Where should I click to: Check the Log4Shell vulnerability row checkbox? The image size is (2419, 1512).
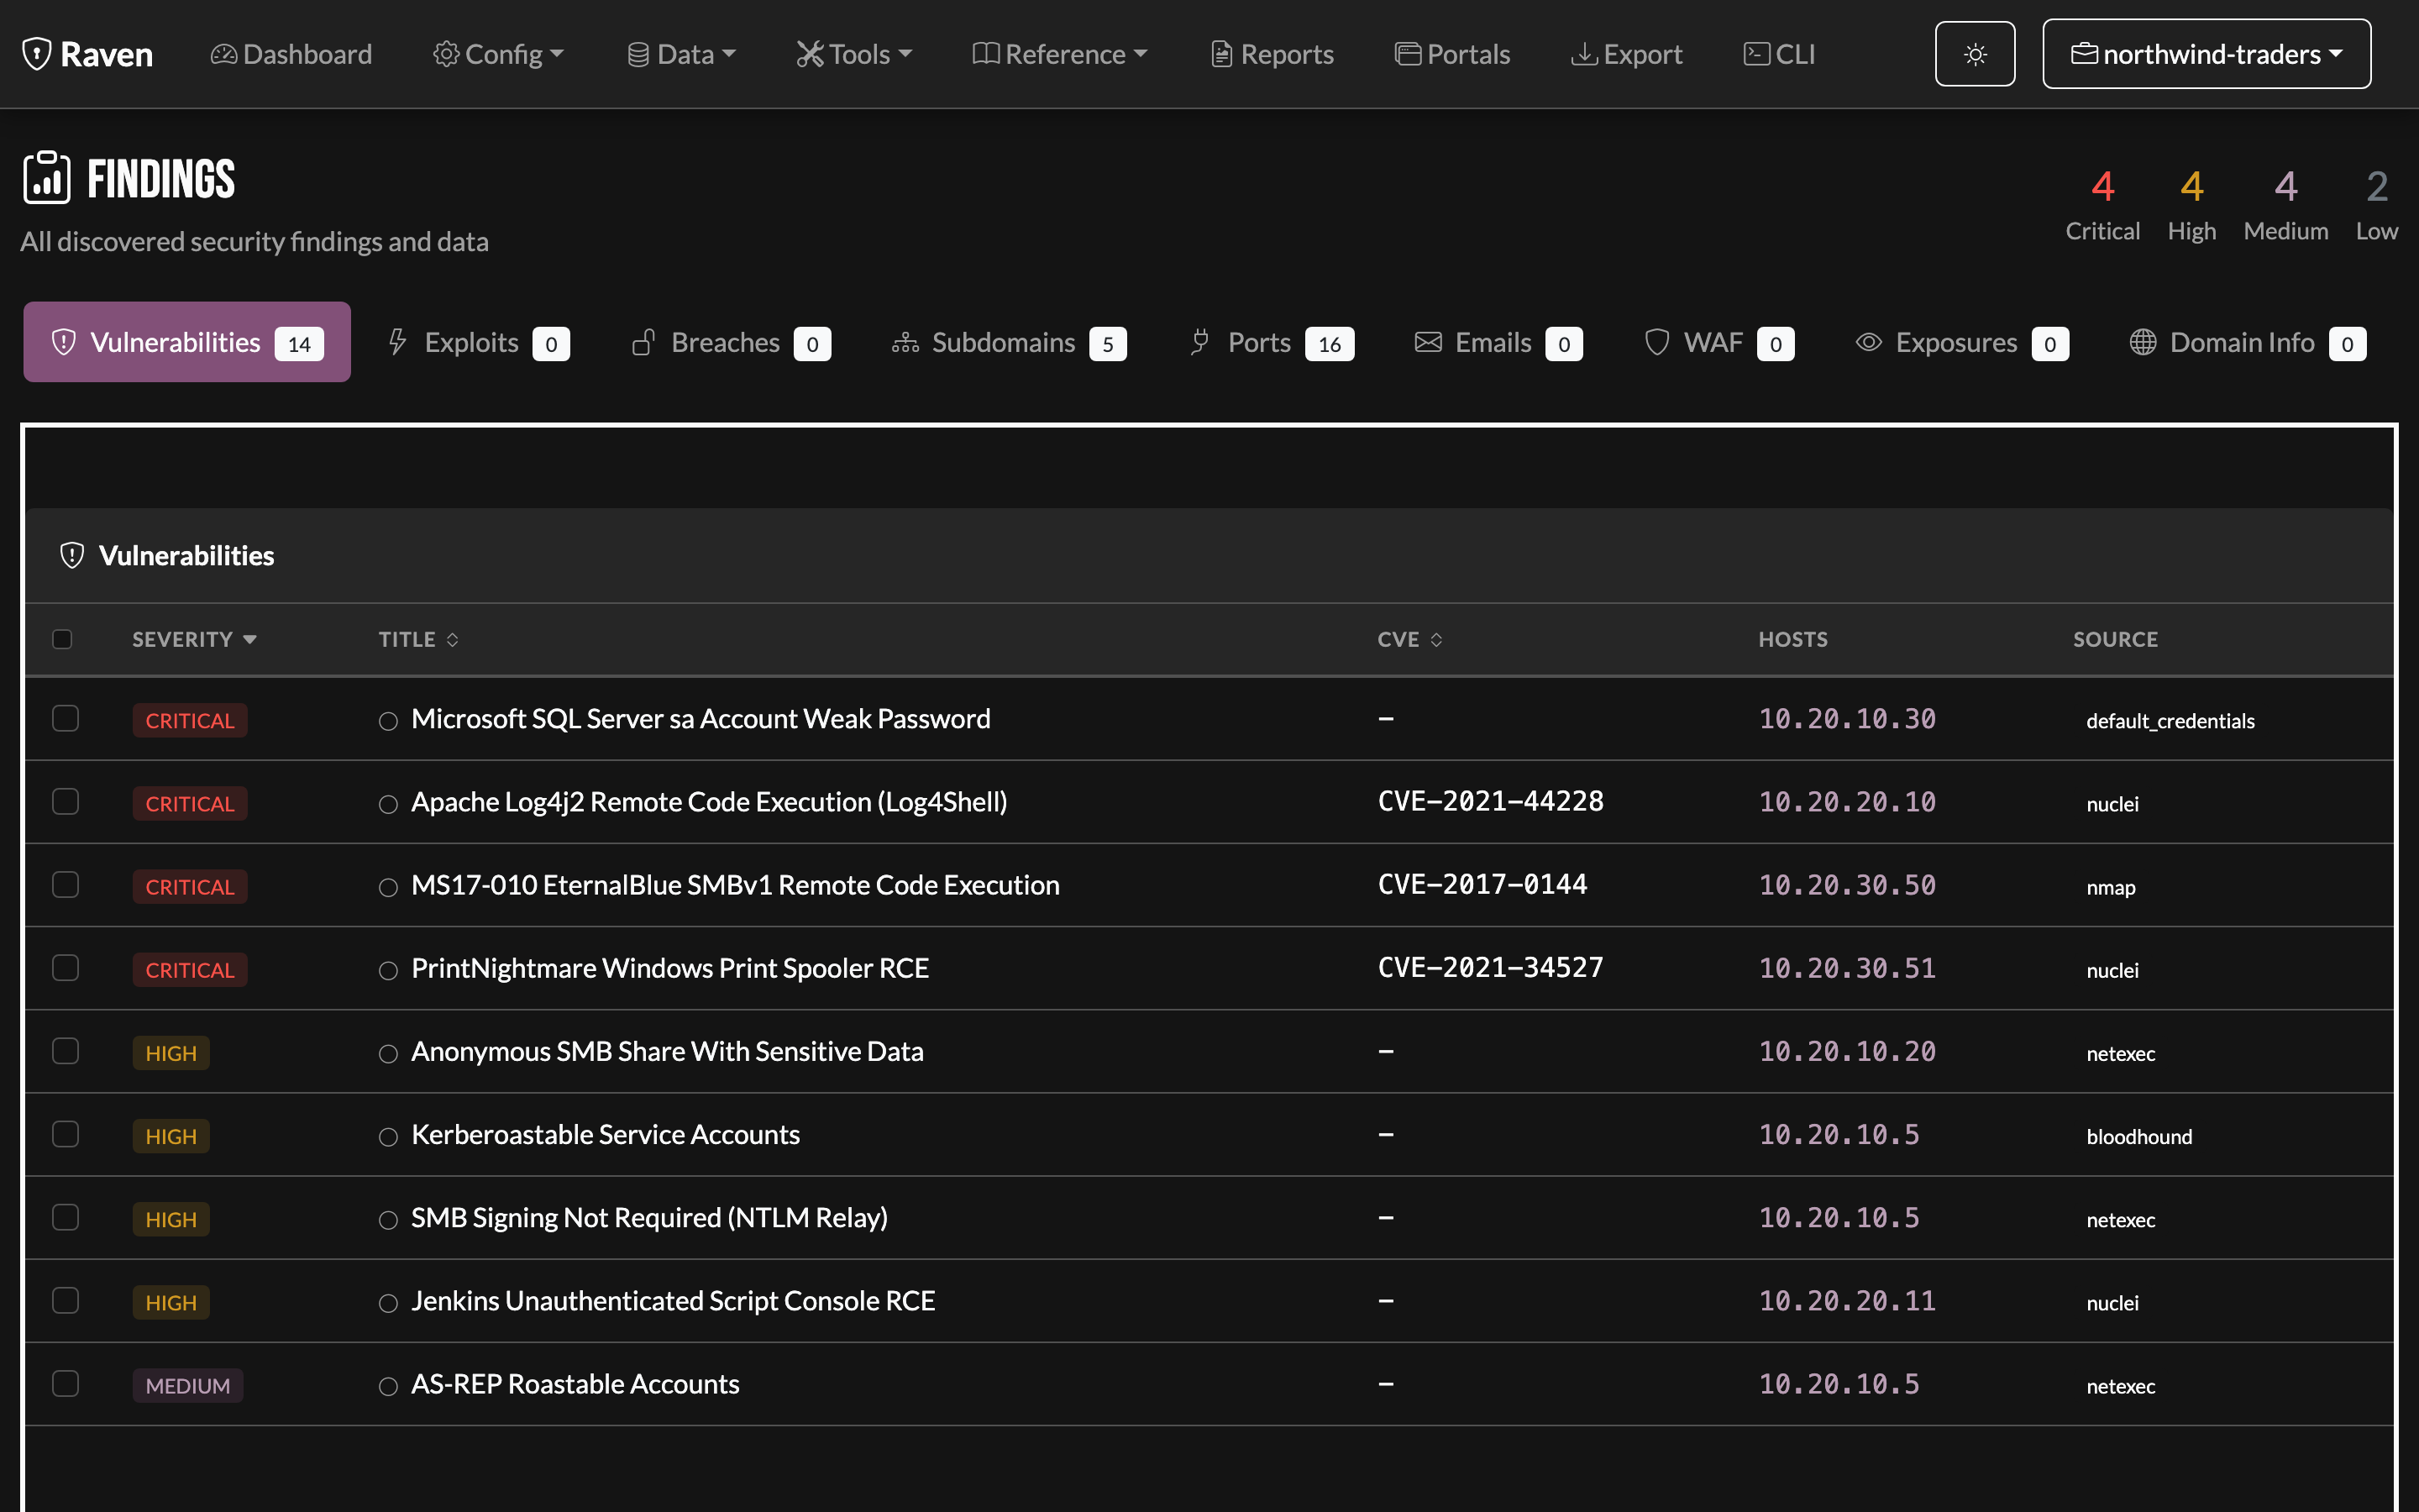pyautogui.click(x=66, y=802)
